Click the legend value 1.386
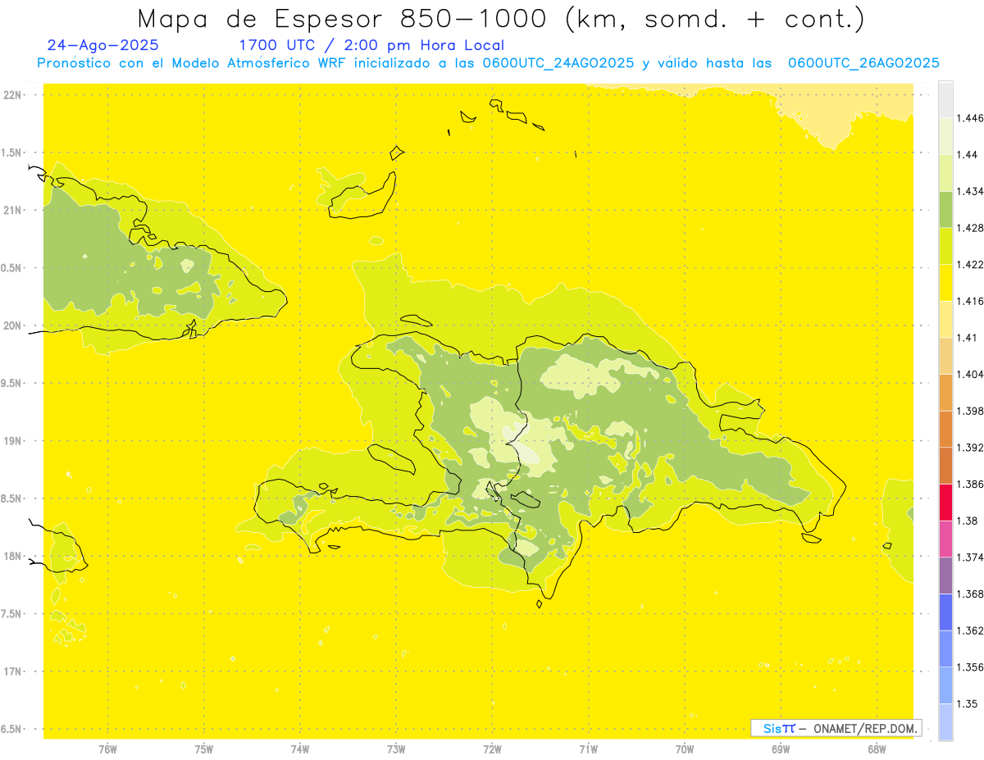Image resolution: width=984 pixels, height=760 pixels. (x=970, y=485)
